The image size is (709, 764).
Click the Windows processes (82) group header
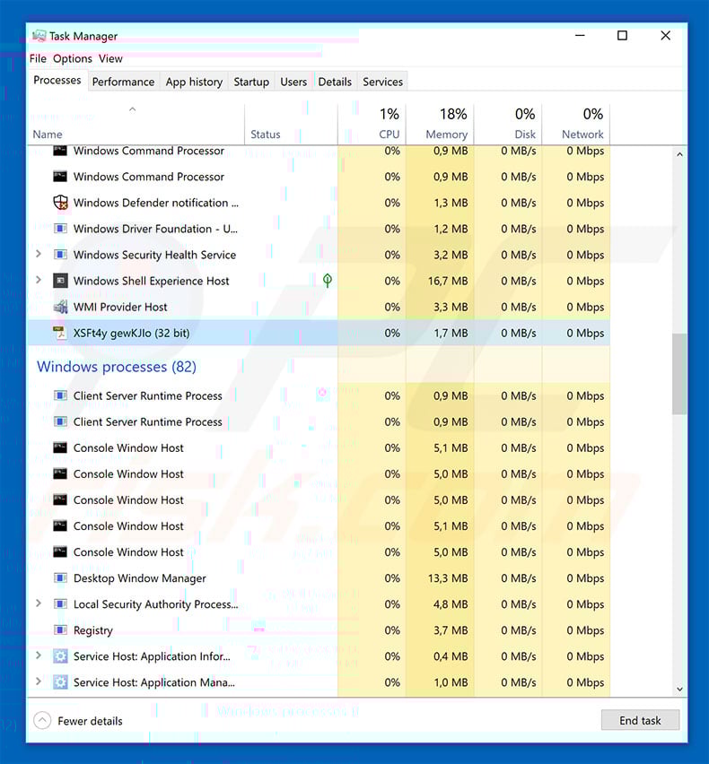click(117, 367)
